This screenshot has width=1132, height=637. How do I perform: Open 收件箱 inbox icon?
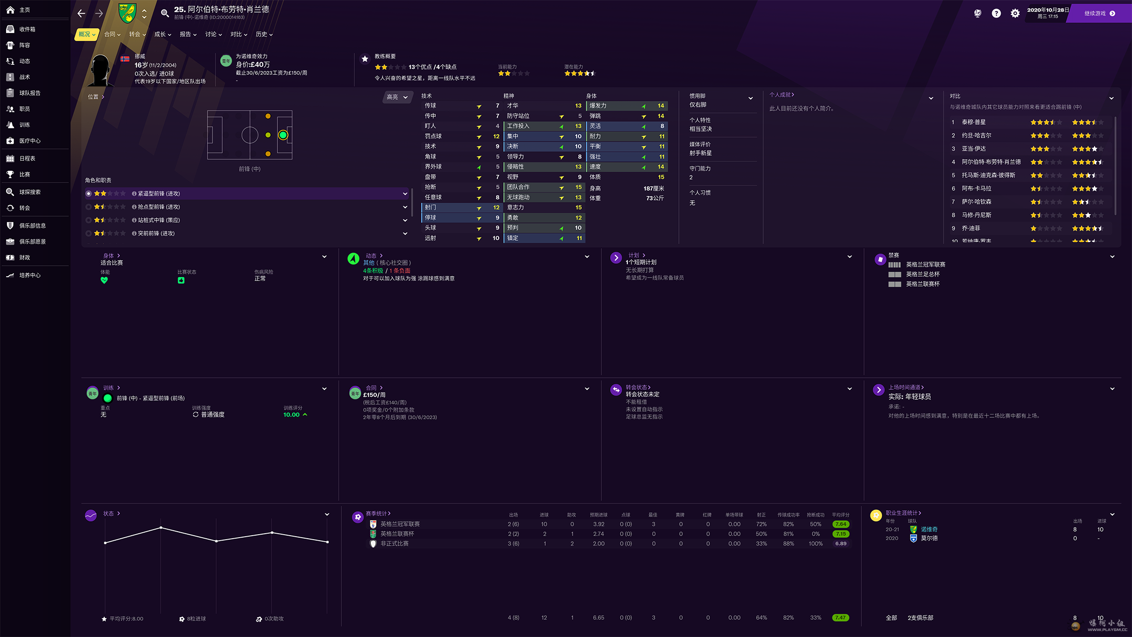[10, 29]
